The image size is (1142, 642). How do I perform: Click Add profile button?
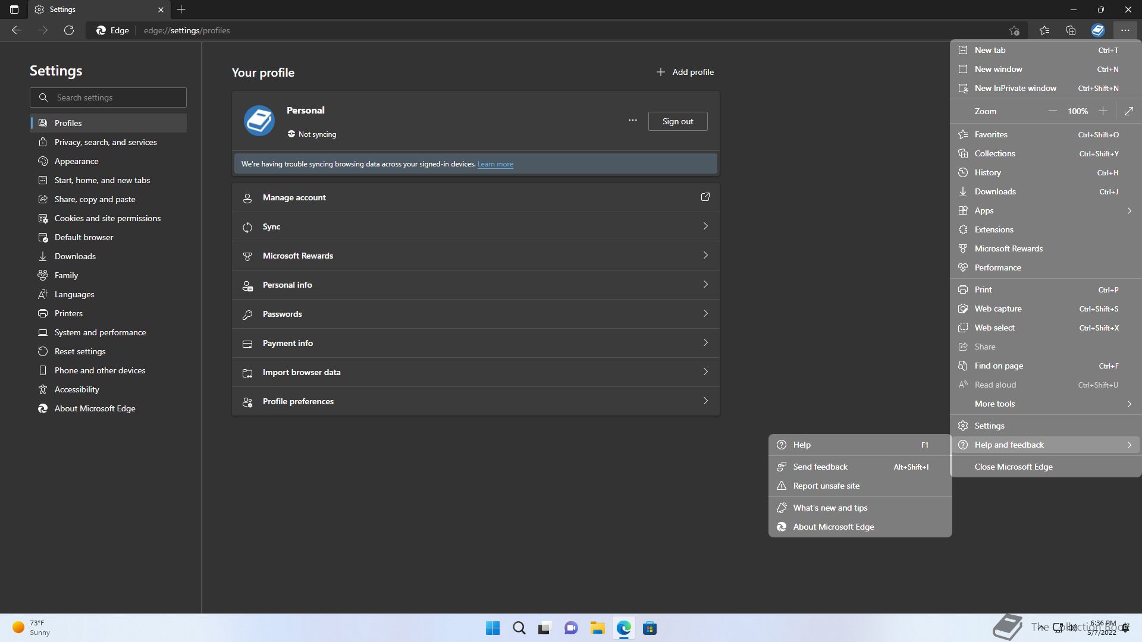(685, 72)
